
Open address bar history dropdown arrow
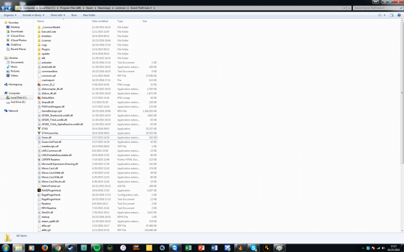344,8
